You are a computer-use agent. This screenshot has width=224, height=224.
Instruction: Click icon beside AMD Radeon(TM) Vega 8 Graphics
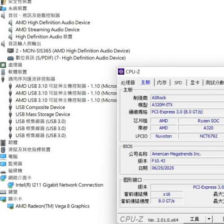point(10,206)
